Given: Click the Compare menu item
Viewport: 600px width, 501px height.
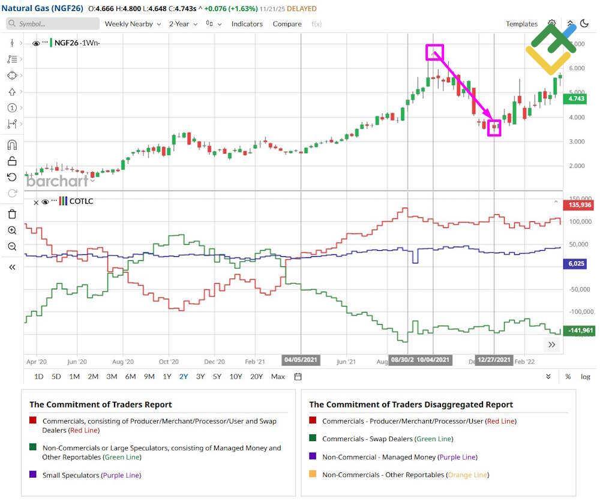Looking at the screenshot, I should (287, 24).
